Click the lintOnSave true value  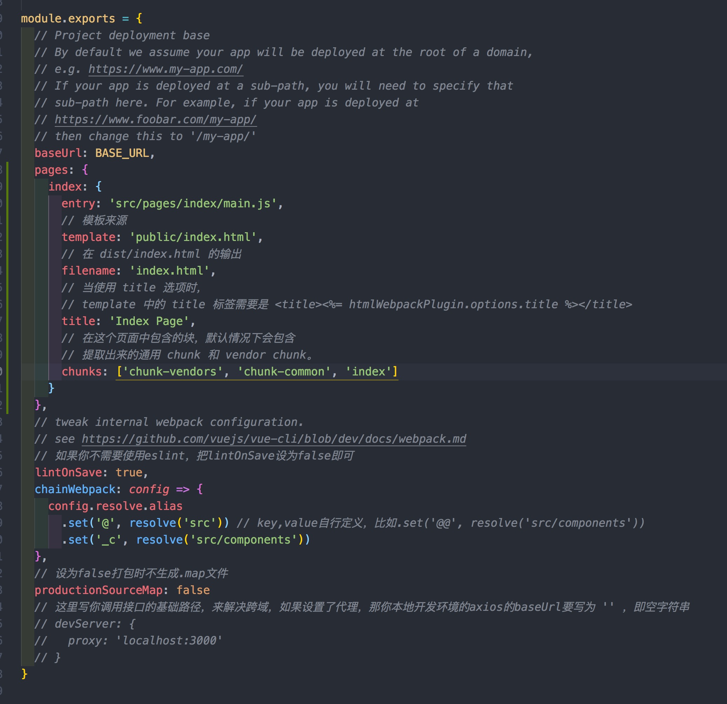[129, 472]
